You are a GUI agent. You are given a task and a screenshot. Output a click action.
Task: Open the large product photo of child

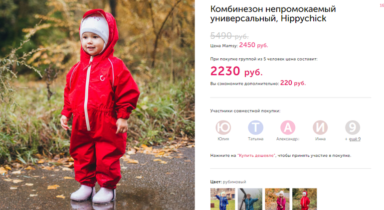[x=97, y=105]
